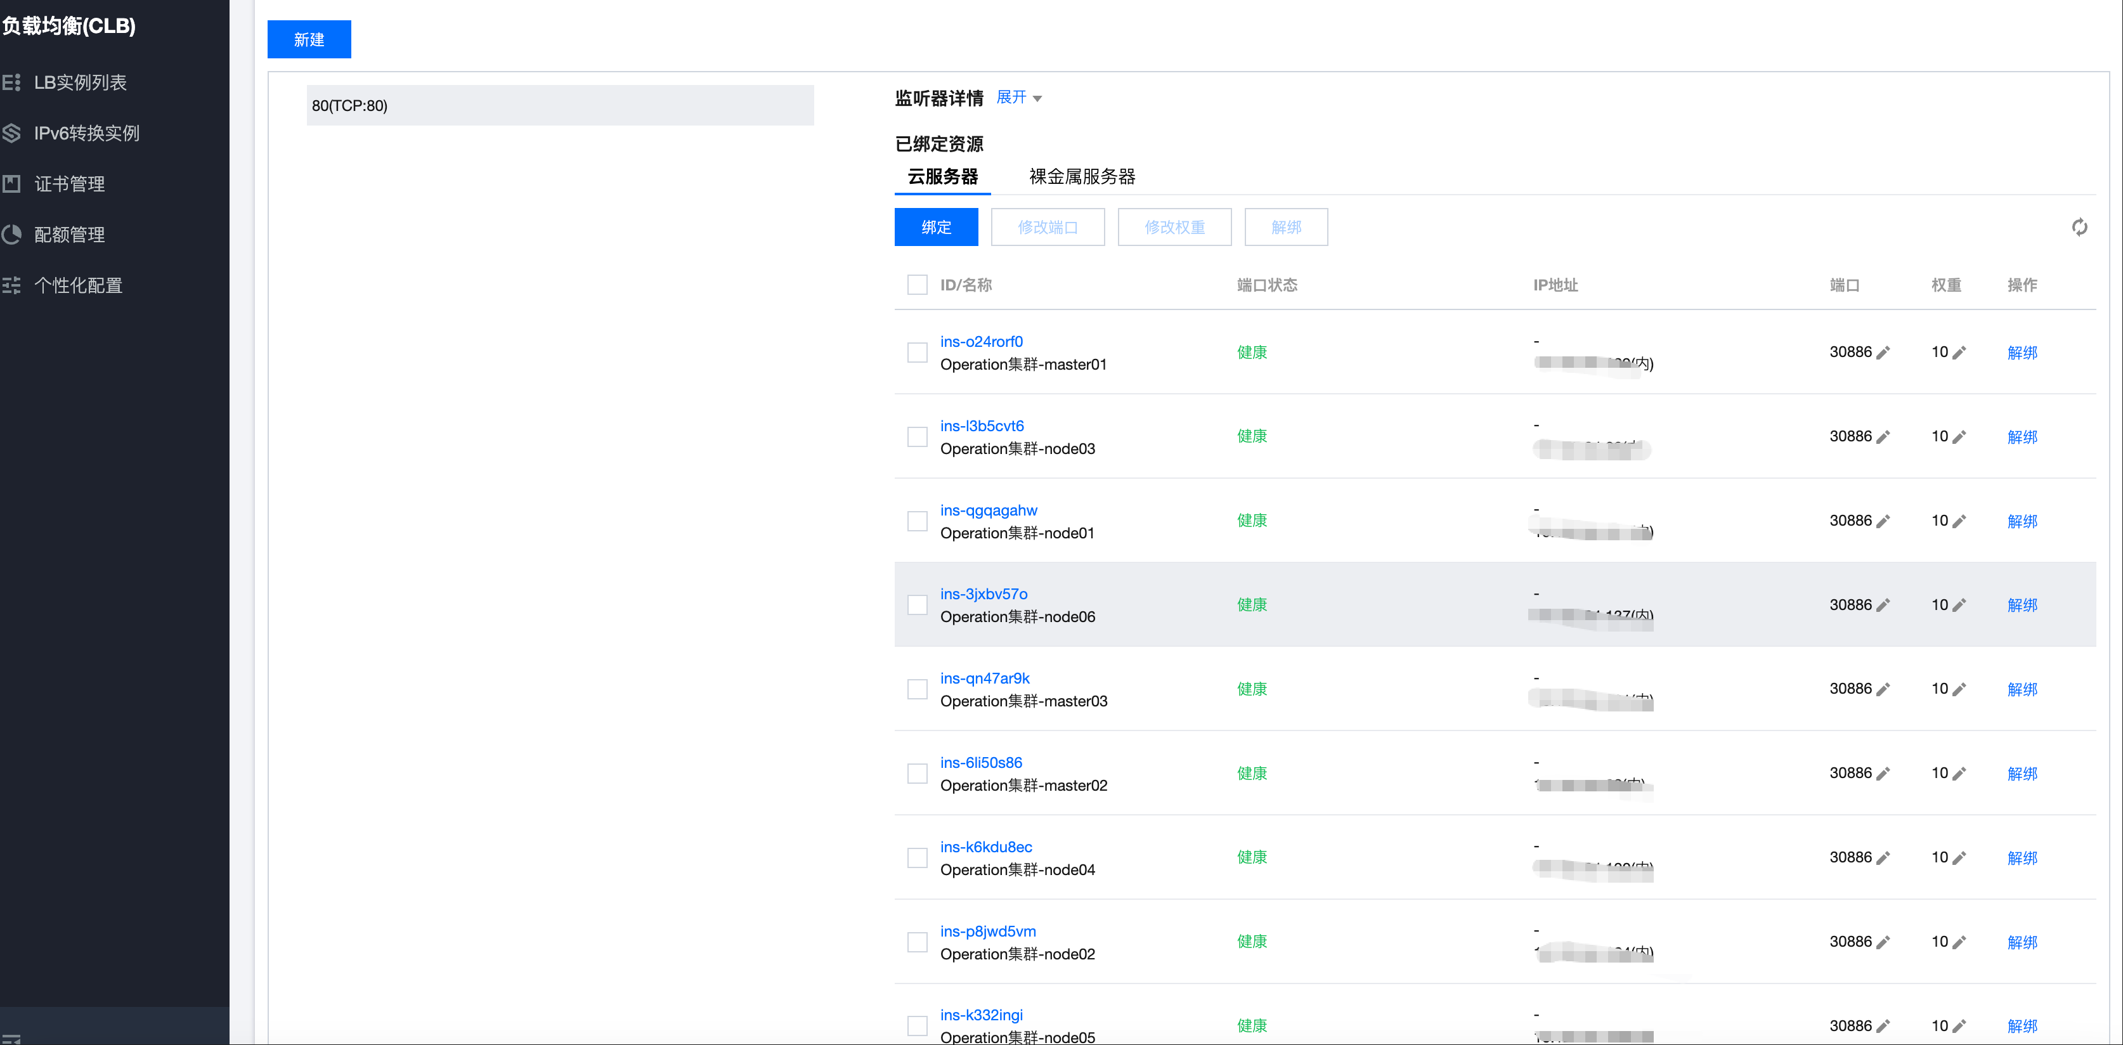Edit weight pencil icon for ins-l3b5cvt6 row
This screenshot has width=2123, height=1045.
pos(1960,437)
